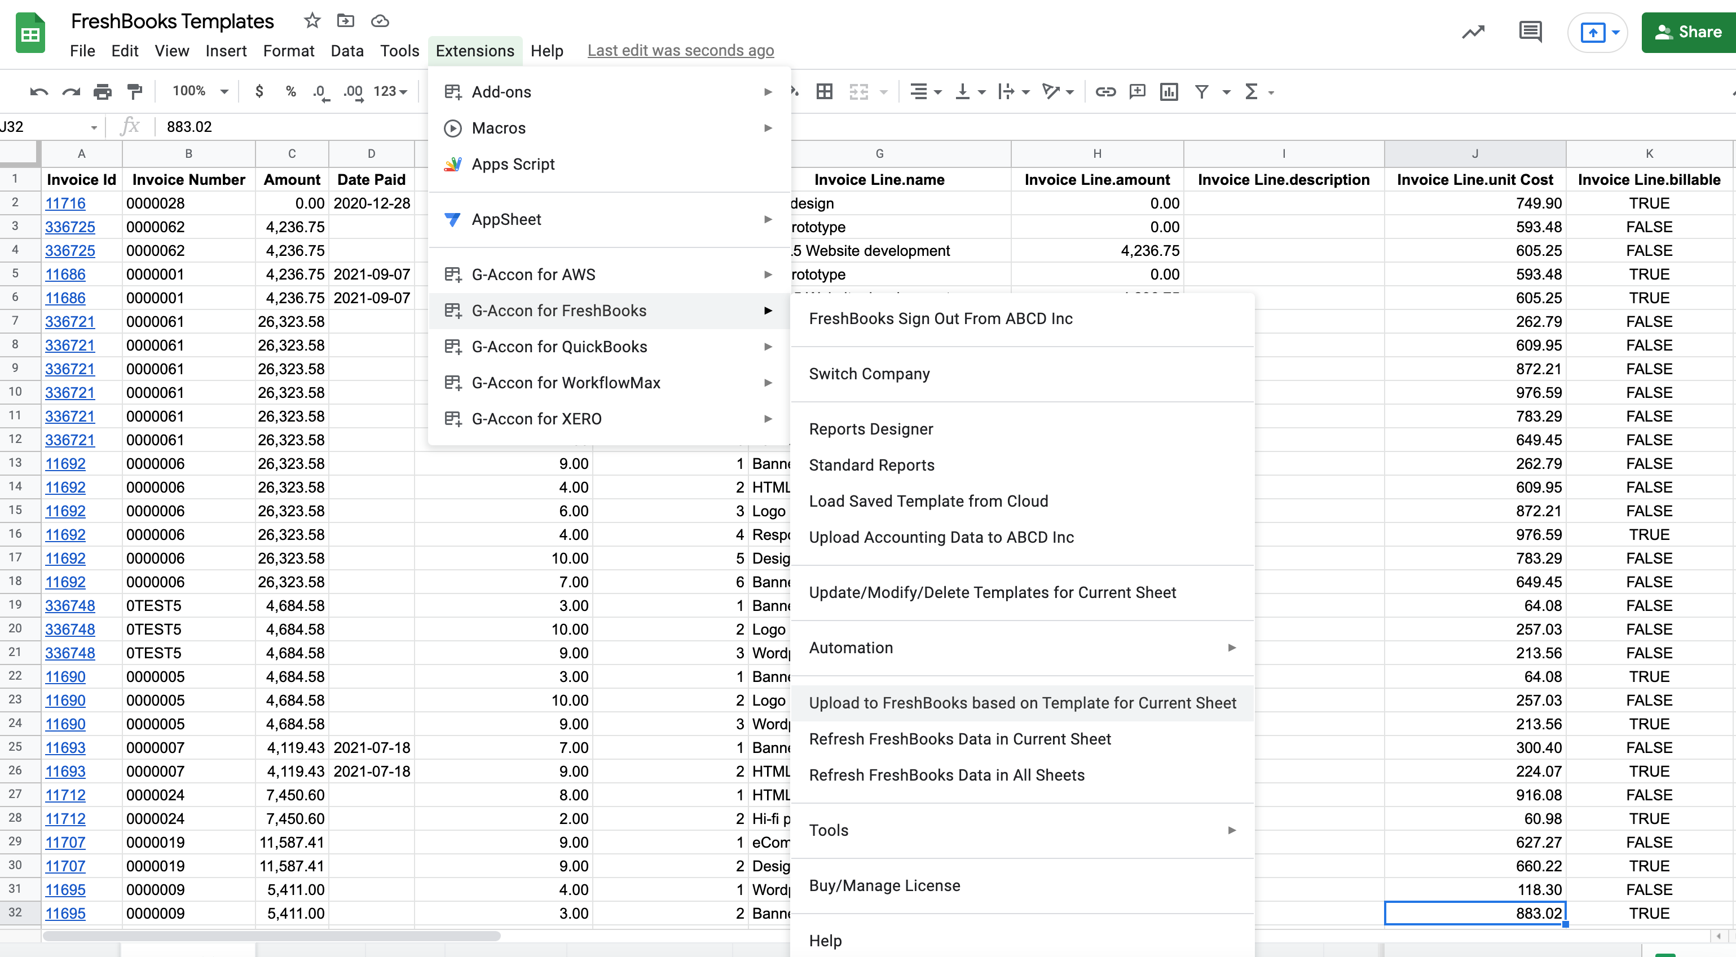1736x957 pixels.
Task: Click the Google Sheets home icon
Action: [30, 33]
